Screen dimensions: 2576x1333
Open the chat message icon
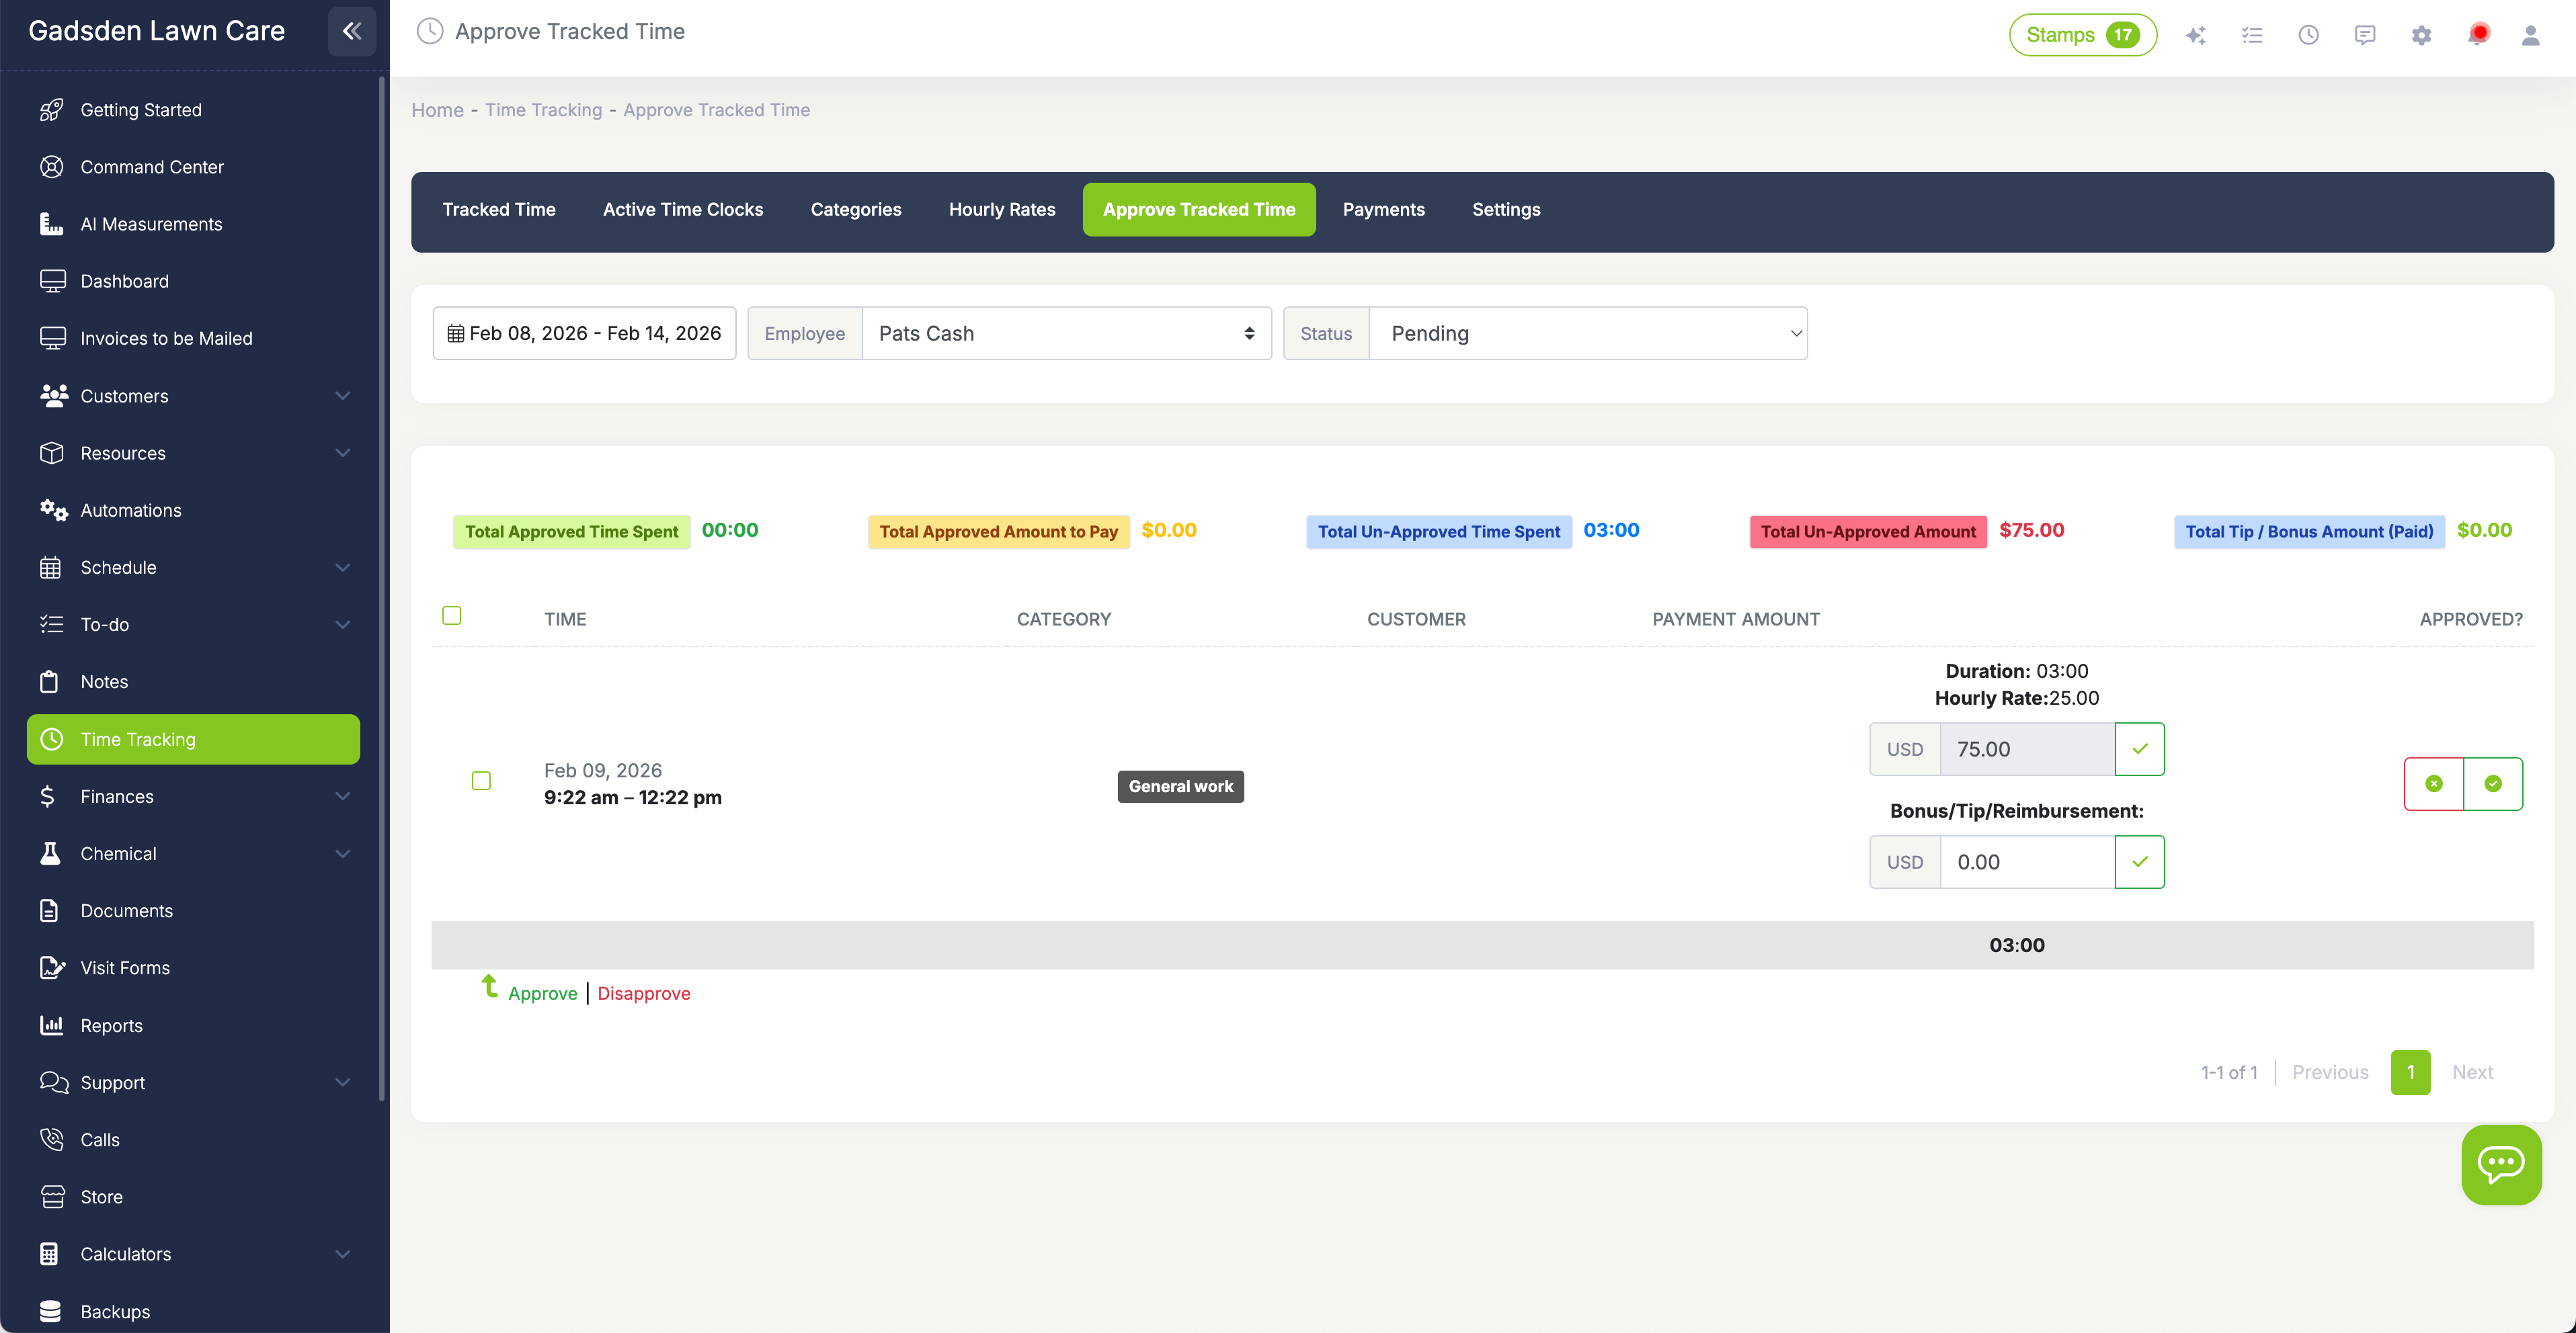coord(2365,34)
